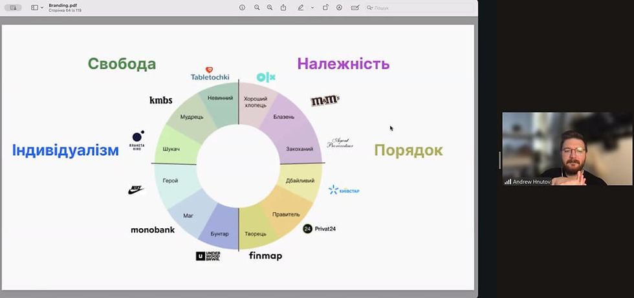Click the Творець segment label
Screen dimensions: 634x298
[256, 234]
